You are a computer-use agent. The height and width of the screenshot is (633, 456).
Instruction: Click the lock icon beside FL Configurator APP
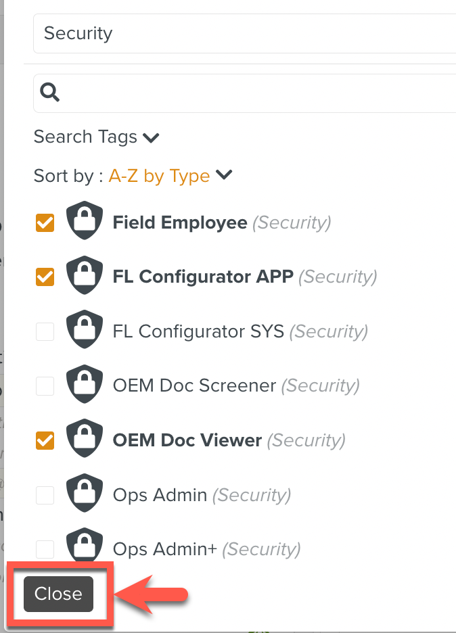tap(85, 275)
